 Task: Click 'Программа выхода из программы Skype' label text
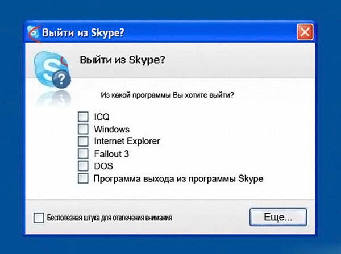[x=178, y=179]
